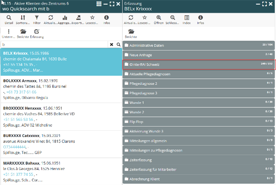Viewport: 276px width, 185px height.
Task: Click in the quicksearch input field
Action: tap(54, 44)
